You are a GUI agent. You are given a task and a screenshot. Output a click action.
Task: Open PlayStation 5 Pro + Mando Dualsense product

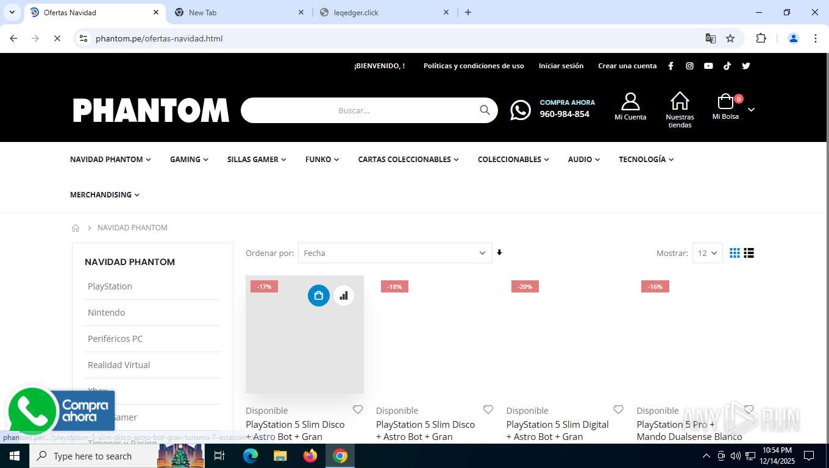point(689,430)
